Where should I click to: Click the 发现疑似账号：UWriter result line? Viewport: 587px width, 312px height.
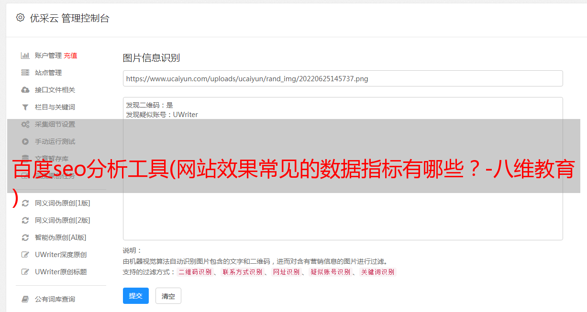pos(162,115)
